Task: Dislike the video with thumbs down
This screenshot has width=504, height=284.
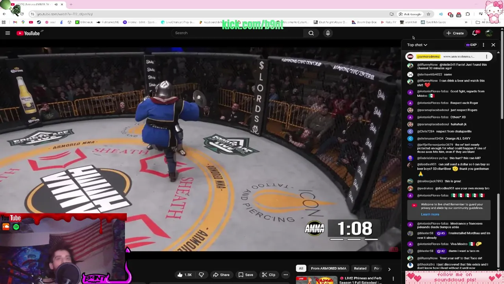Action: 201,275
